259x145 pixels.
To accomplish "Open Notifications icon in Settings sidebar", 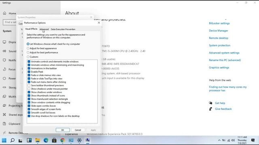I will pos(4,60).
